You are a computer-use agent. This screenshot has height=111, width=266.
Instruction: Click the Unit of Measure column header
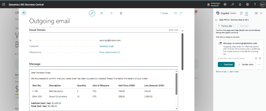tap(101, 85)
